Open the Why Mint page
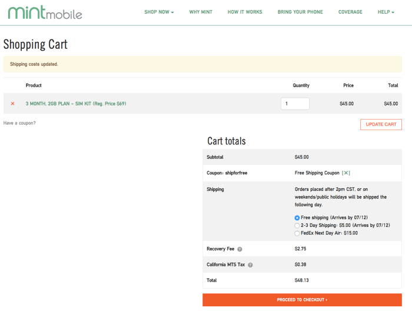 click(x=201, y=12)
